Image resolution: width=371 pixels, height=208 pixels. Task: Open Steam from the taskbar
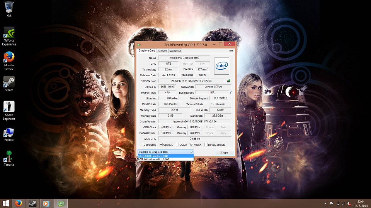(32, 203)
